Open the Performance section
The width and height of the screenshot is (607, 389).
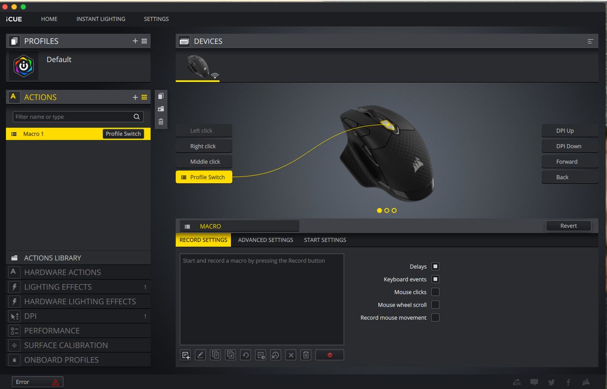(x=78, y=331)
